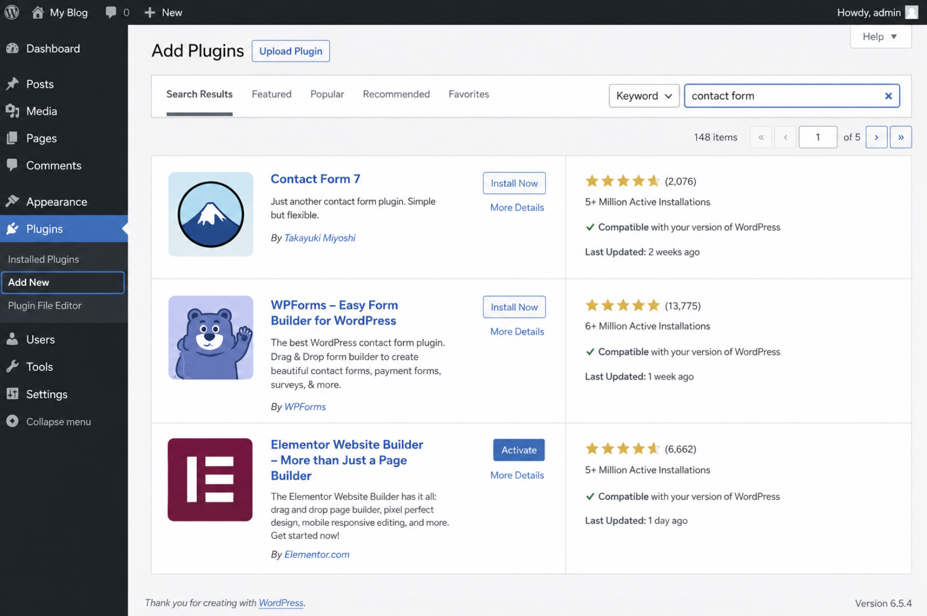Click the WPForms bear mascot thumbnail
Viewport: 927px width, 616px height.
211,338
